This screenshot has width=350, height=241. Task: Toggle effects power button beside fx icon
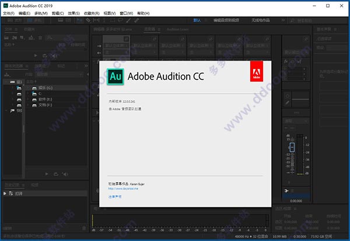292,61
